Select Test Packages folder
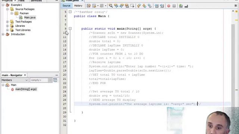This screenshot has width=239, height=134. pos(24,22)
